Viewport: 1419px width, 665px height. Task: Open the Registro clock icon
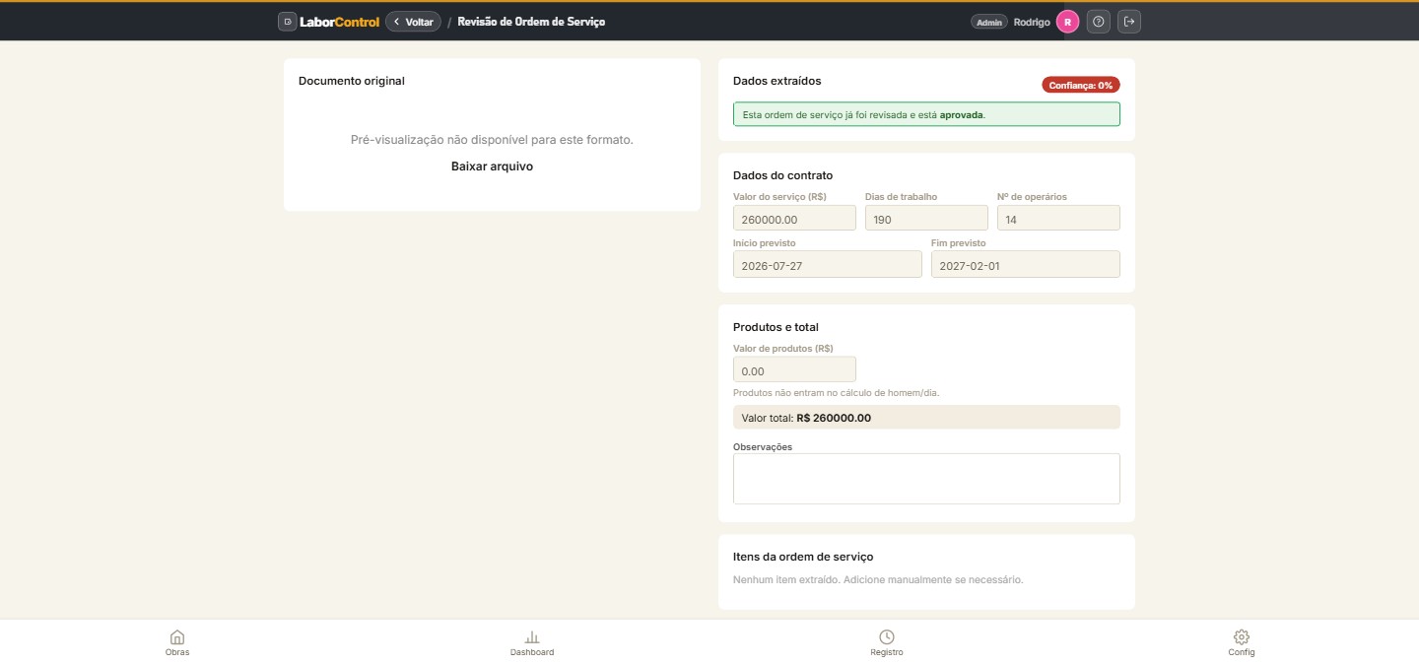pyautogui.click(x=887, y=637)
